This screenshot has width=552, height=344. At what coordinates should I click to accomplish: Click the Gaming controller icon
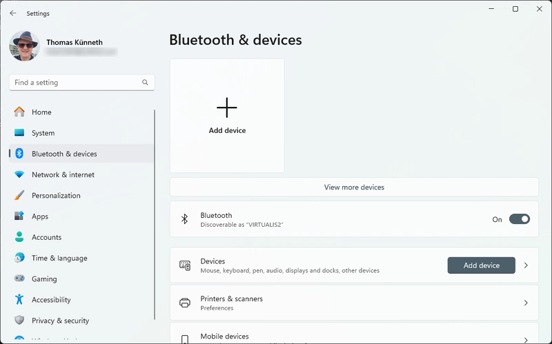19,279
